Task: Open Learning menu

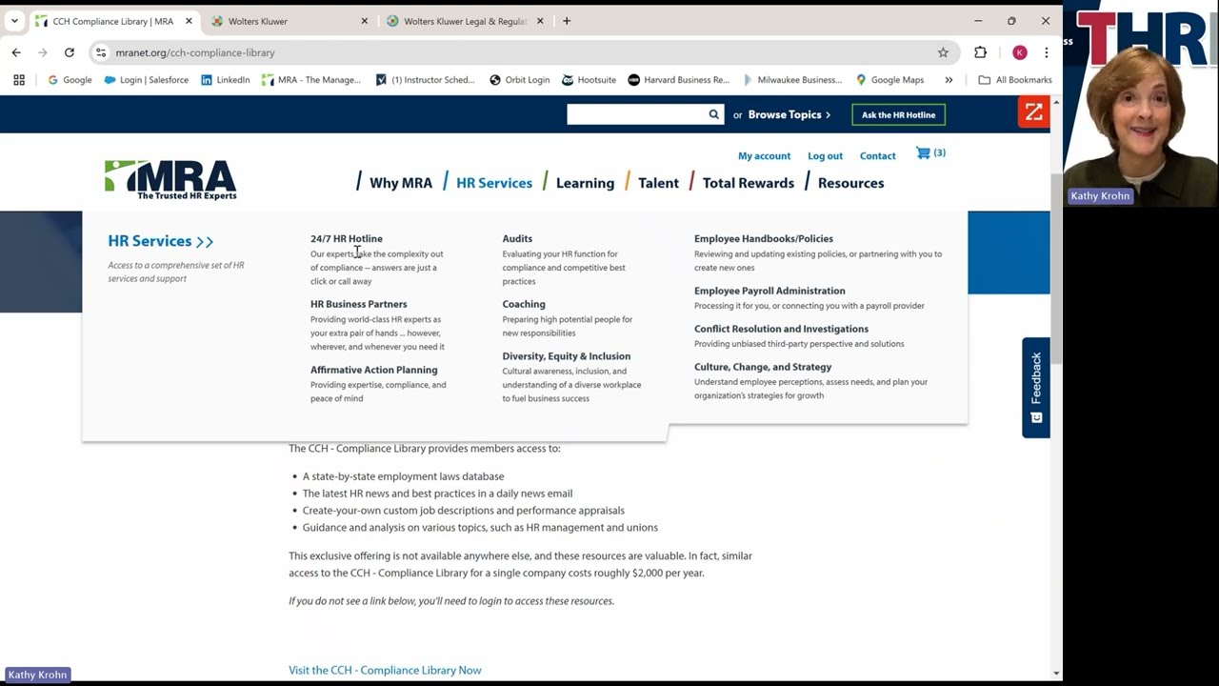Action: (x=585, y=183)
